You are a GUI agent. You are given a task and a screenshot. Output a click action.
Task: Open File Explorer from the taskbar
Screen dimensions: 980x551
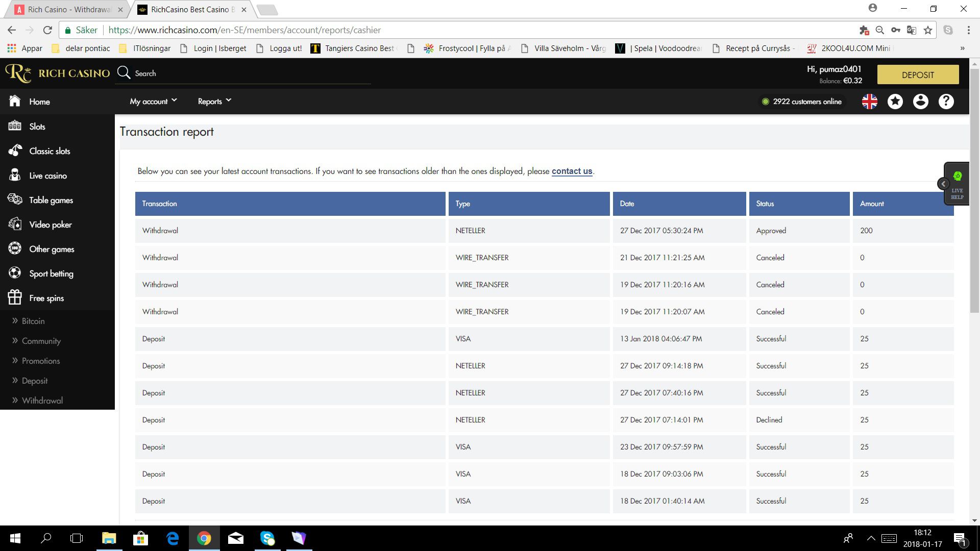click(x=109, y=538)
